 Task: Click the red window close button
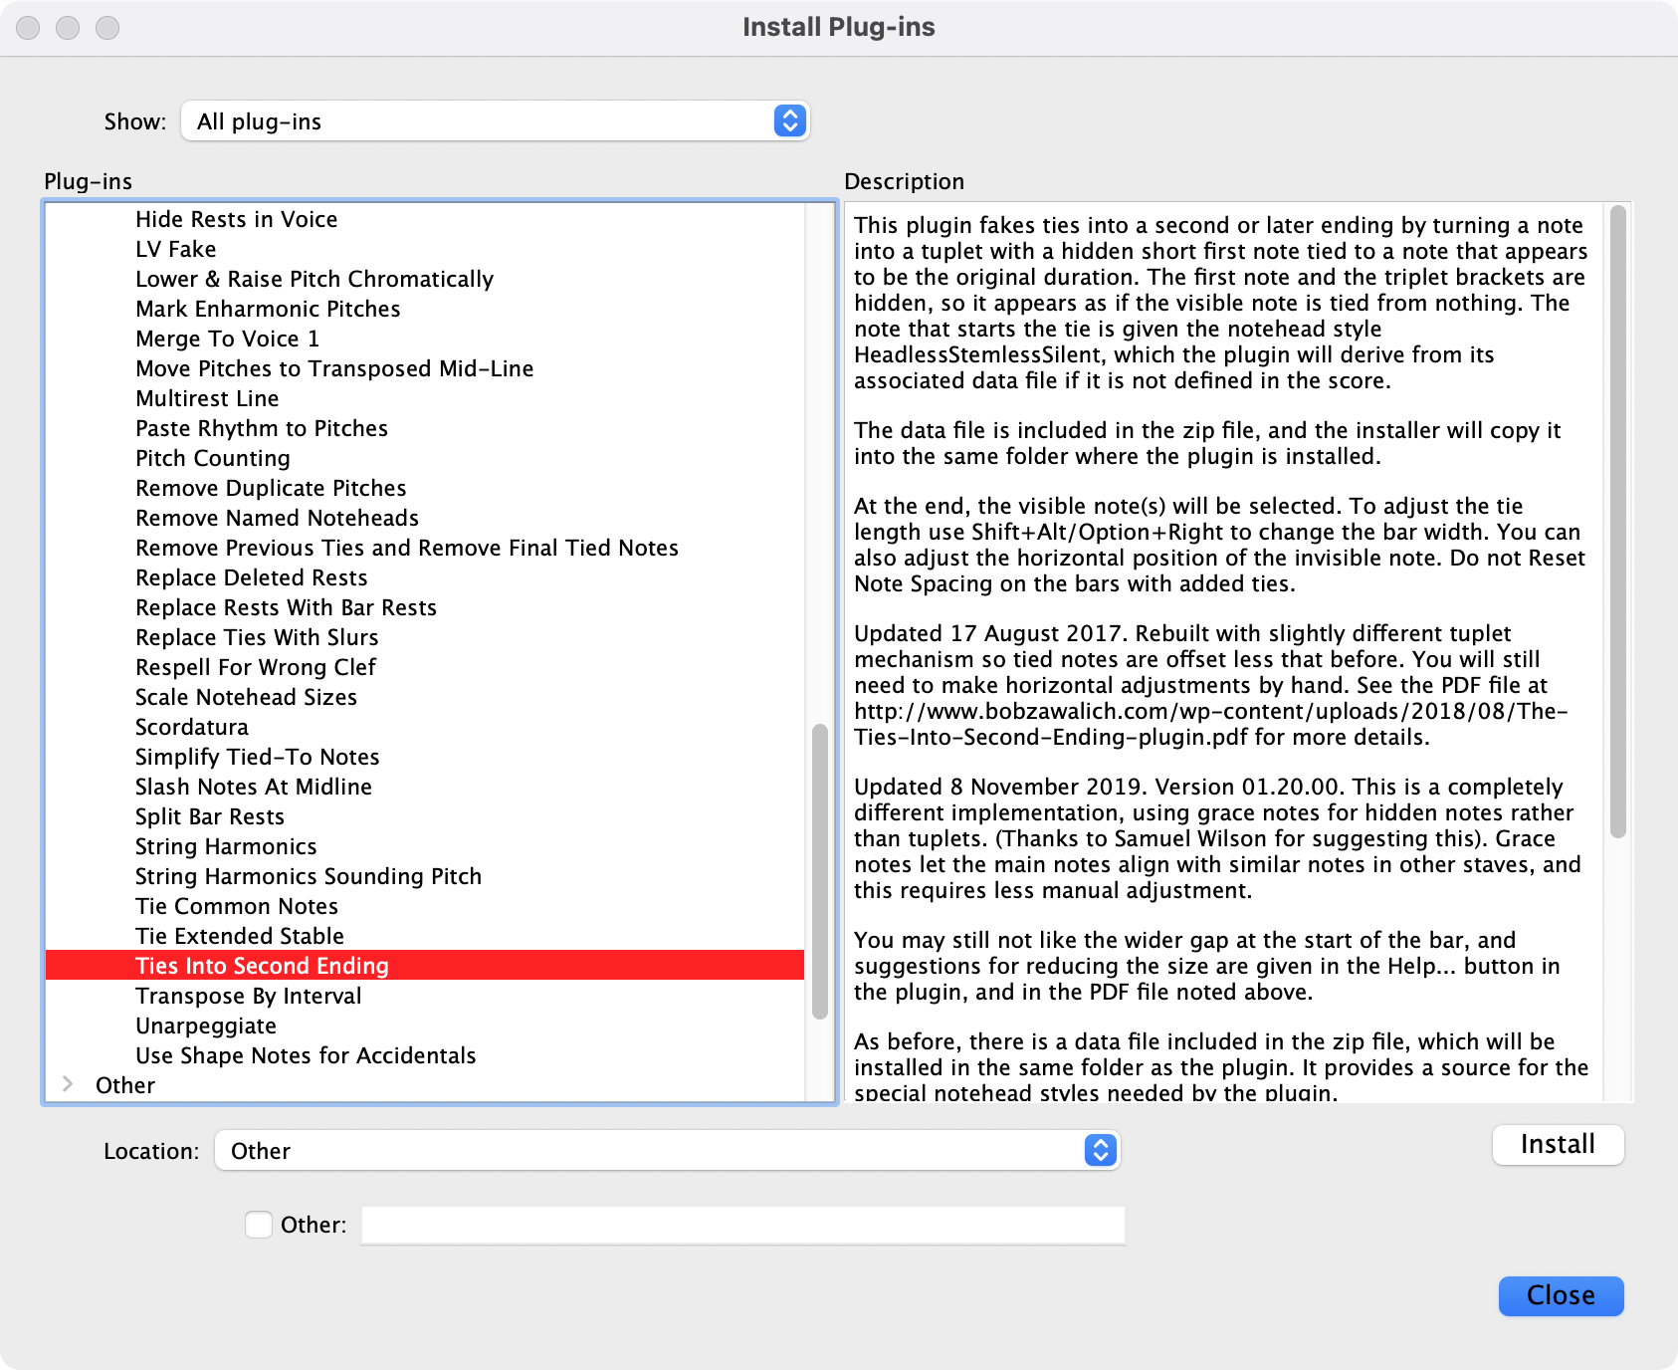28,28
